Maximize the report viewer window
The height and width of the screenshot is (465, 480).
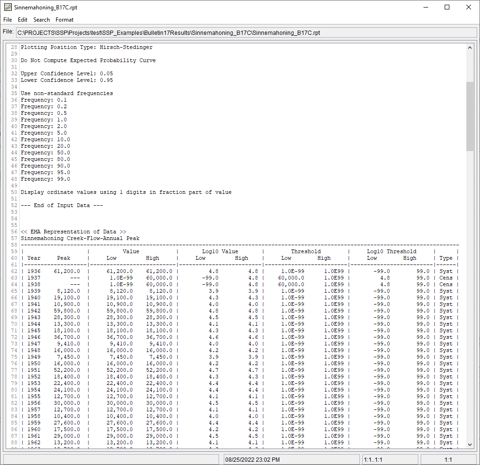[447, 7]
